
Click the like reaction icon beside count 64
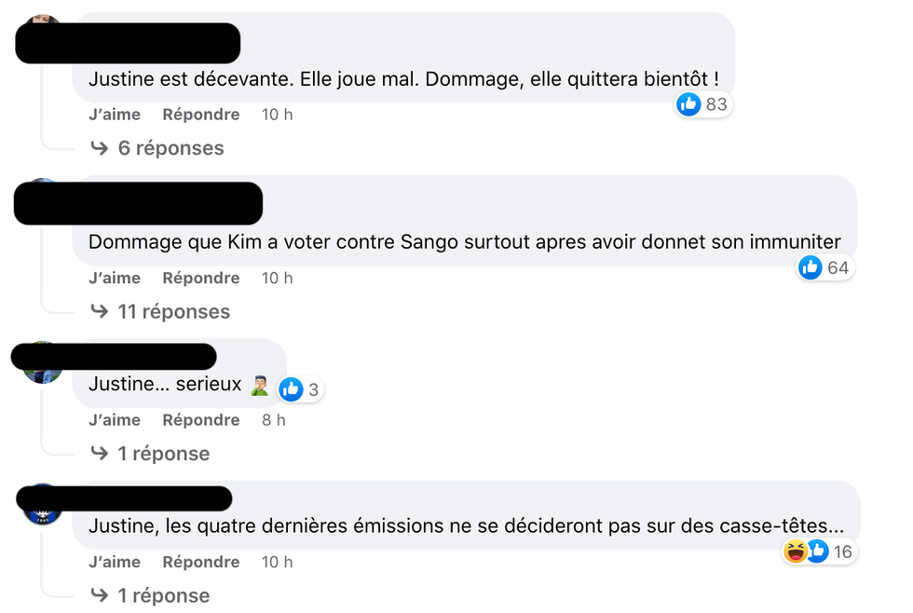(x=811, y=267)
